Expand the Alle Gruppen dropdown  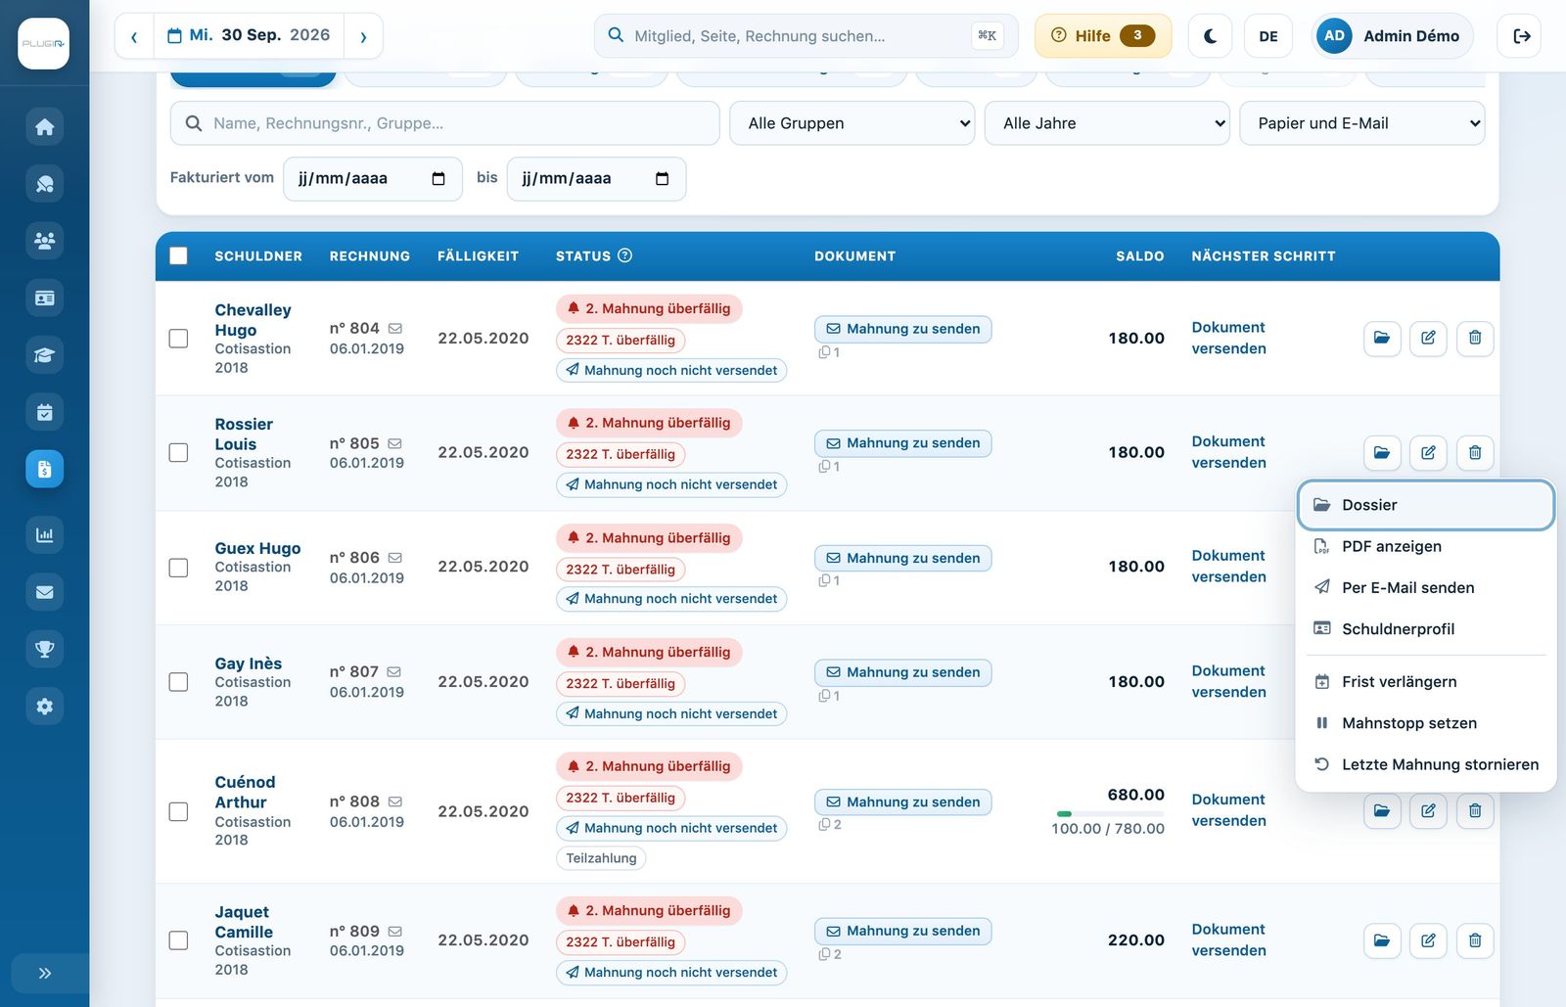pyautogui.click(x=852, y=123)
